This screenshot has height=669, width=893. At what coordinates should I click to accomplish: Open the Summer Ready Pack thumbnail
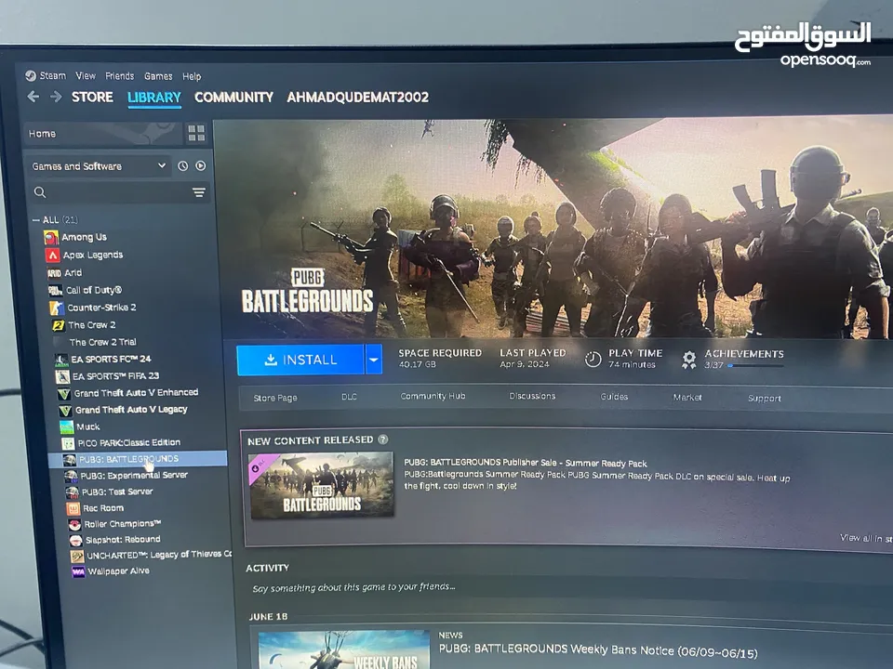(x=321, y=485)
